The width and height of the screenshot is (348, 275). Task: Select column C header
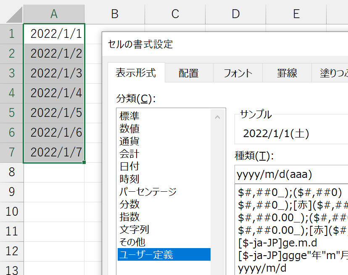click(175, 14)
